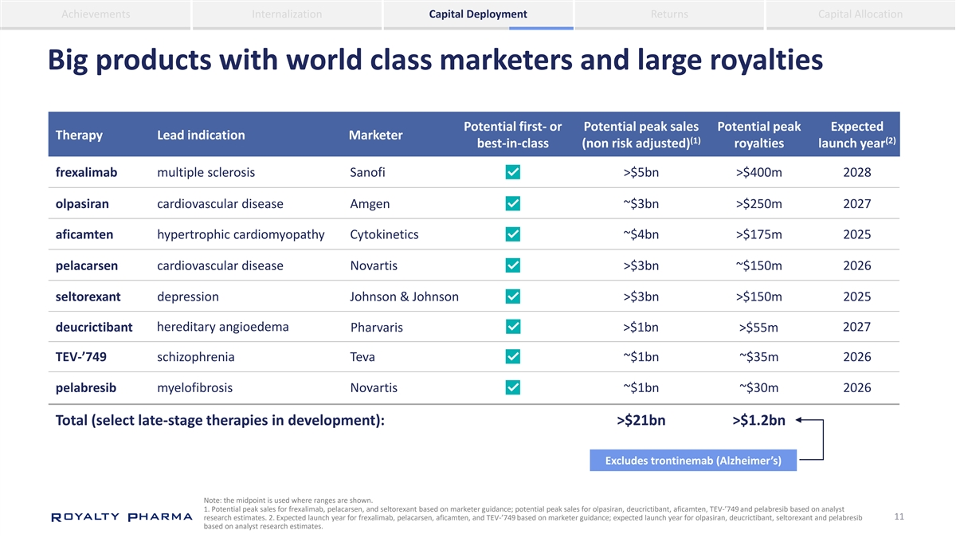Select the TEV-'749 checkmark icon
The height and width of the screenshot is (538, 956).
514,357
